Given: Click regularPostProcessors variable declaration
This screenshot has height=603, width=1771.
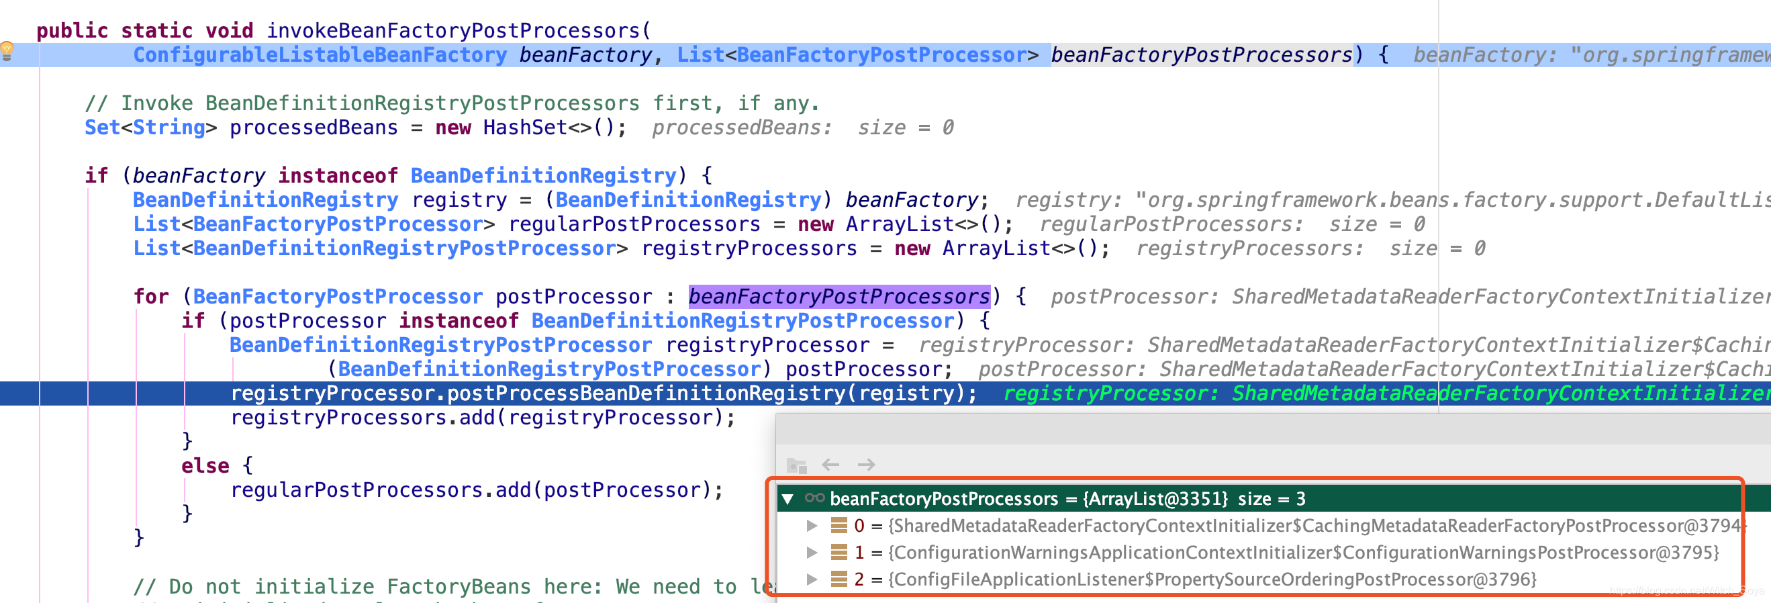Looking at the screenshot, I should (x=634, y=224).
